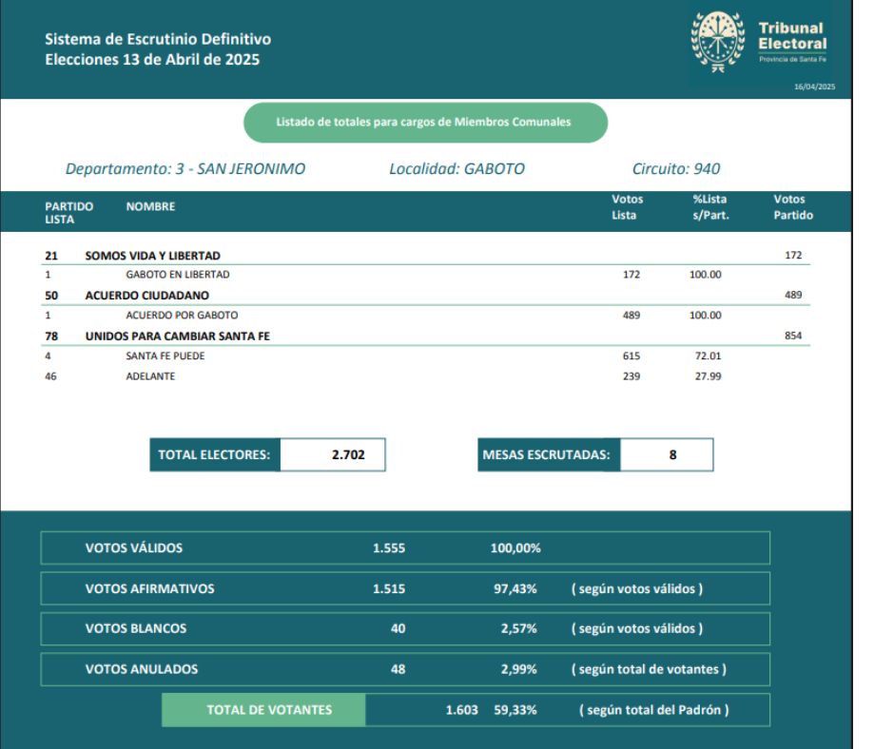Select 'UNIDOS PARA CAMBIAR SANTA FE' party row
The width and height of the screenshot is (894, 749).
click(x=177, y=336)
